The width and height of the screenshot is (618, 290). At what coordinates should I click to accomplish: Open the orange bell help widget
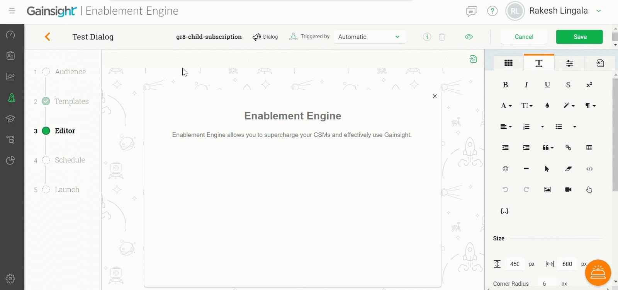pyautogui.click(x=598, y=273)
